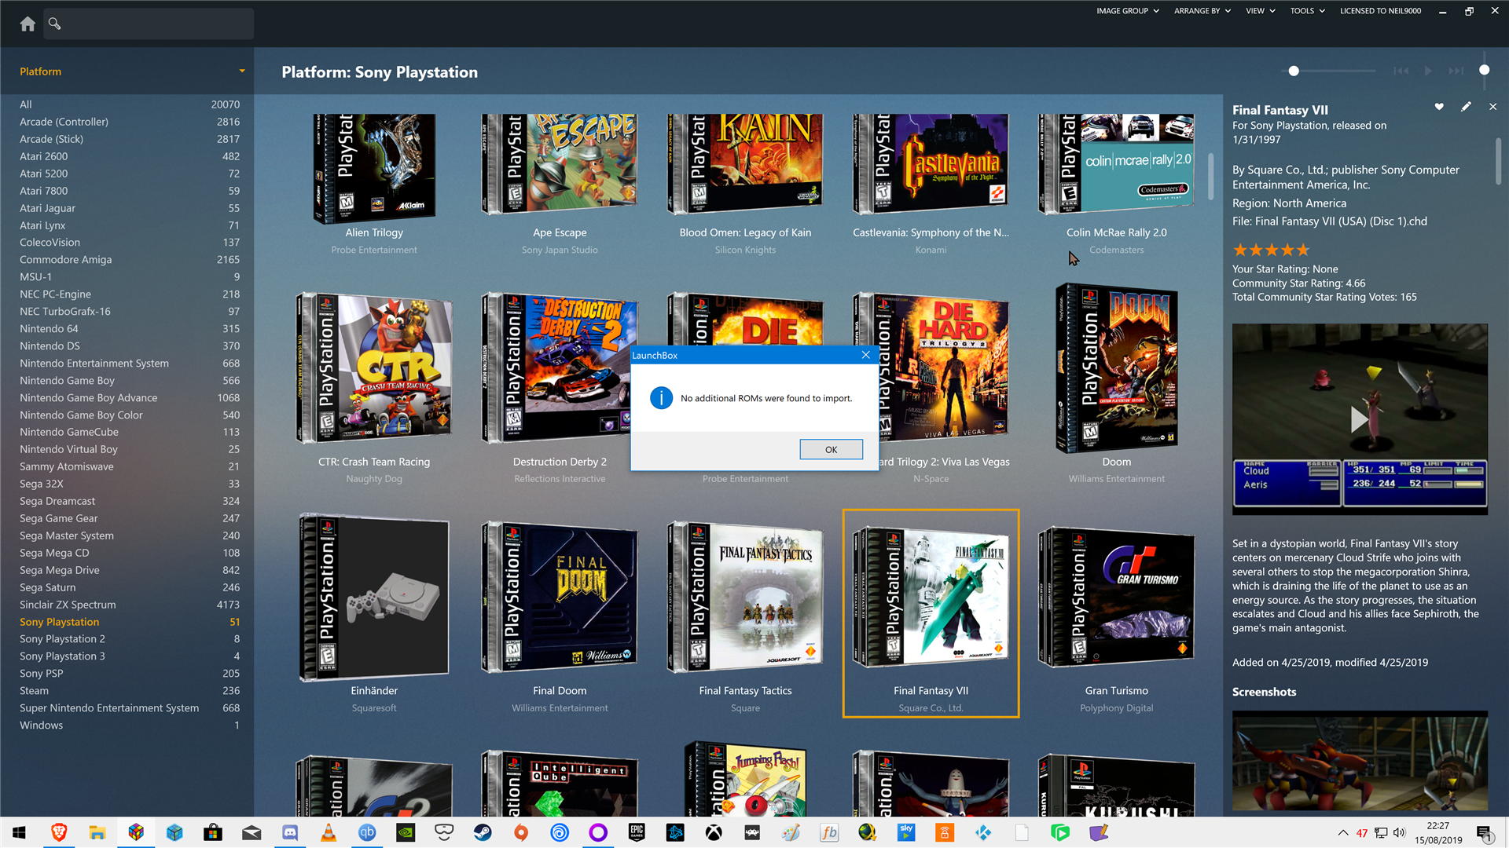Screen dimensions: 1509x848
Task: Click OK in the LaunchBox dialog
Action: coord(831,449)
